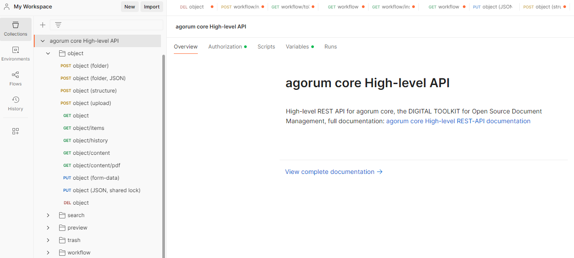Open the Environments sidebar panel
The height and width of the screenshot is (258, 574).
pyautogui.click(x=16, y=54)
